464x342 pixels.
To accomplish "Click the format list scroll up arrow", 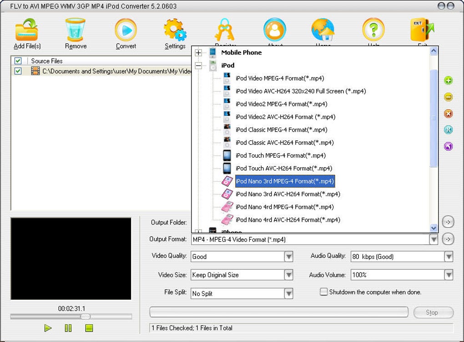I will click(x=434, y=51).
